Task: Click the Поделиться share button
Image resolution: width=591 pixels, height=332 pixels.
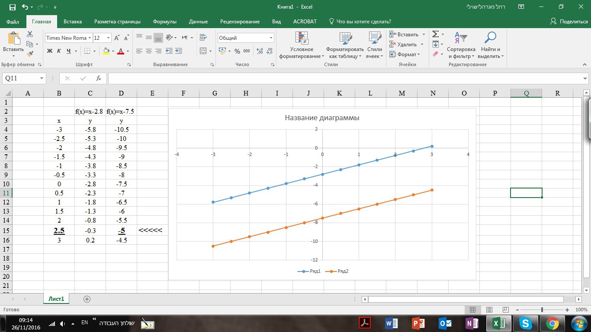Action: 569,22
